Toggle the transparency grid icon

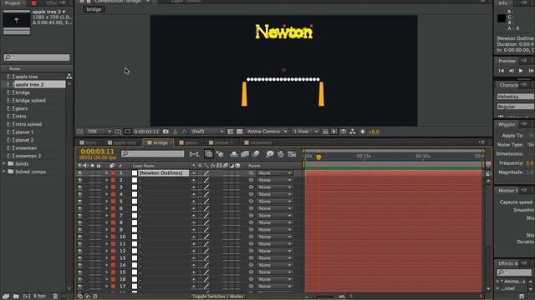click(240, 132)
